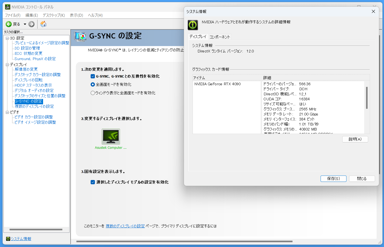Open ECC 状態の変更 page
This screenshot has height=247, width=384.
click(x=29, y=53)
